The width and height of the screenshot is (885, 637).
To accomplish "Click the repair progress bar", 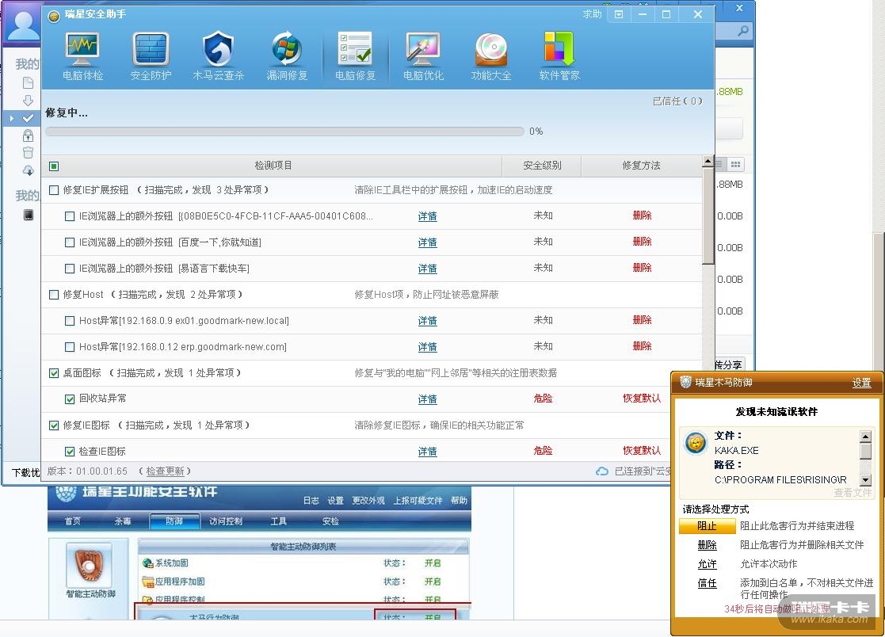I will coord(285,132).
